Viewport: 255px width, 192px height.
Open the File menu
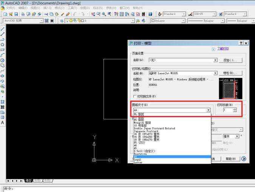(x=11, y=8)
